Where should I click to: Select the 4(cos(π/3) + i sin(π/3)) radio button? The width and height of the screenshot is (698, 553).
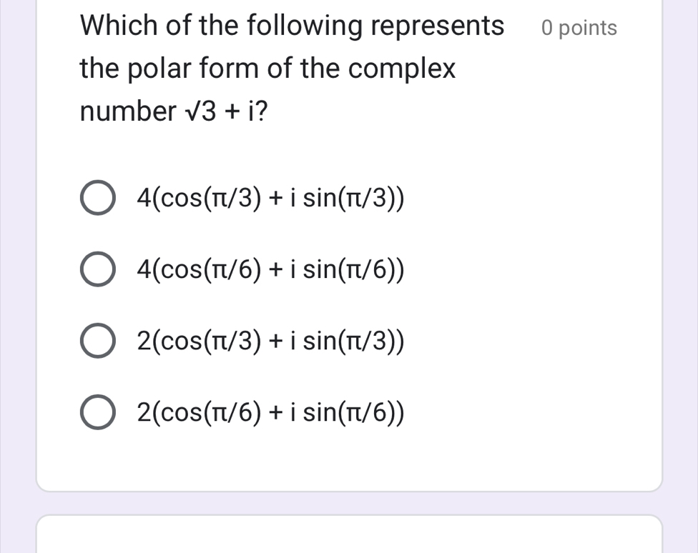(x=97, y=199)
